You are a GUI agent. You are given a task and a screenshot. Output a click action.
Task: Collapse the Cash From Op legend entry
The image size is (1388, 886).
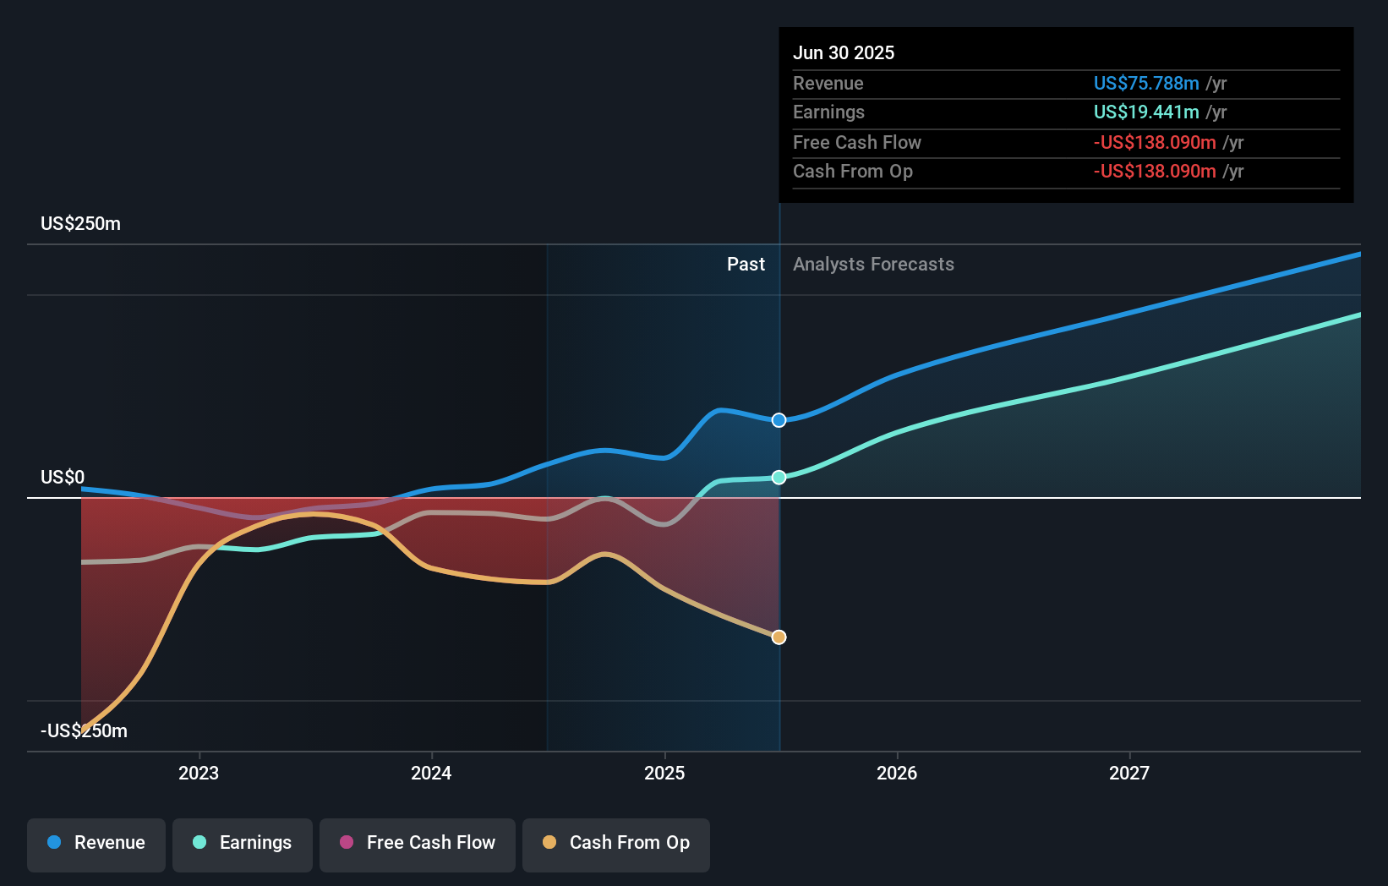pyautogui.click(x=615, y=845)
